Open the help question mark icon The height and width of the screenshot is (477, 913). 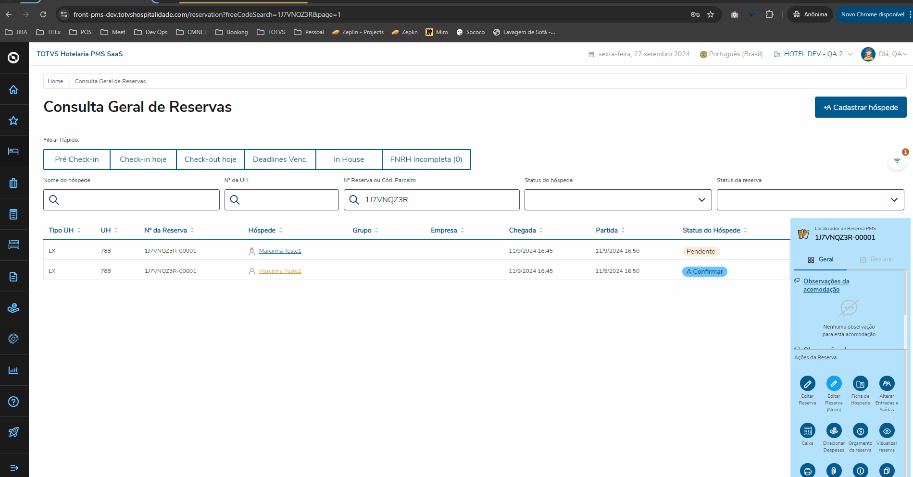(x=13, y=402)
